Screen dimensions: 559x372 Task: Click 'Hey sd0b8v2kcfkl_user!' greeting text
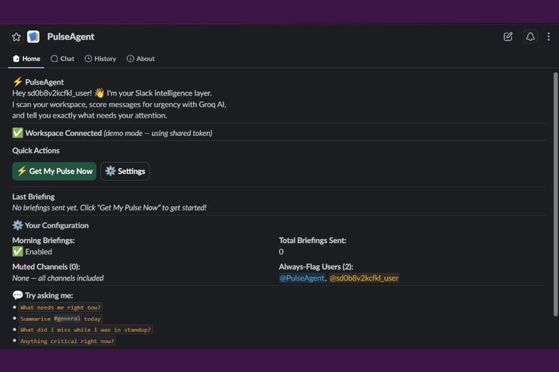tap(52, 93)
